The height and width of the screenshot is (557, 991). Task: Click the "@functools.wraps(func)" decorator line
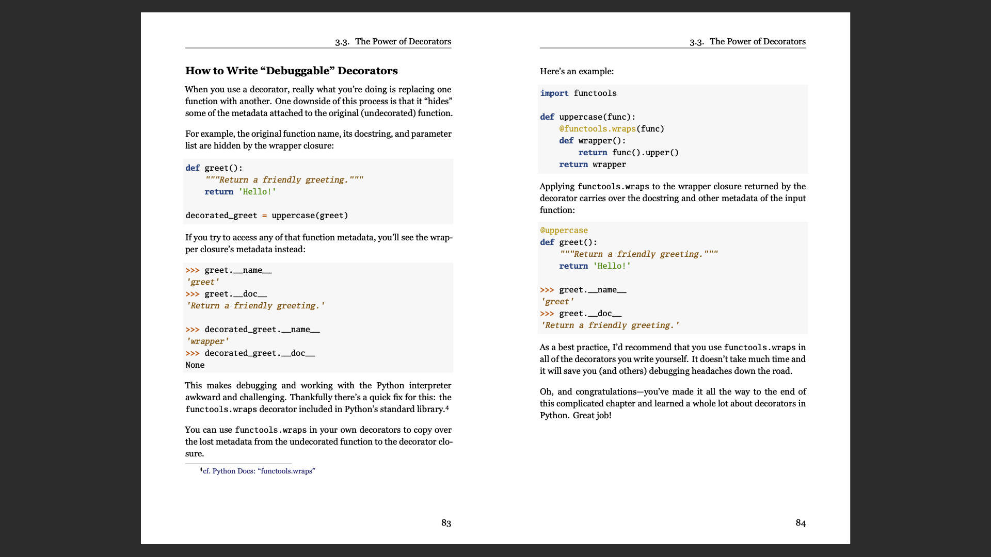[x=611, y=129]
